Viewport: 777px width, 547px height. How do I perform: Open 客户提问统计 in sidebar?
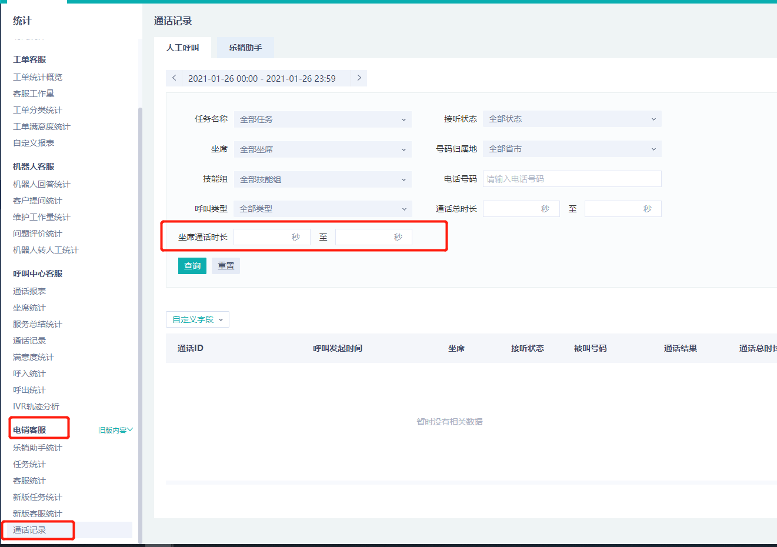[x=38, y=201]
